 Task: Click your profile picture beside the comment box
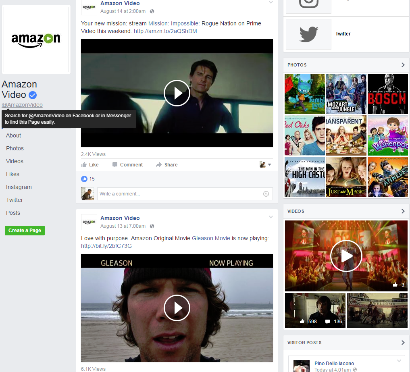[87, 194]
